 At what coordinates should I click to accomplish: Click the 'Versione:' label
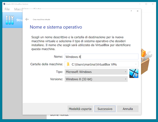click(56, 79)
